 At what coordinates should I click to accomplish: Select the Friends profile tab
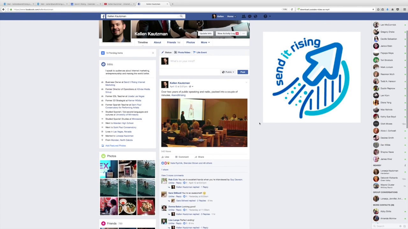173,42
